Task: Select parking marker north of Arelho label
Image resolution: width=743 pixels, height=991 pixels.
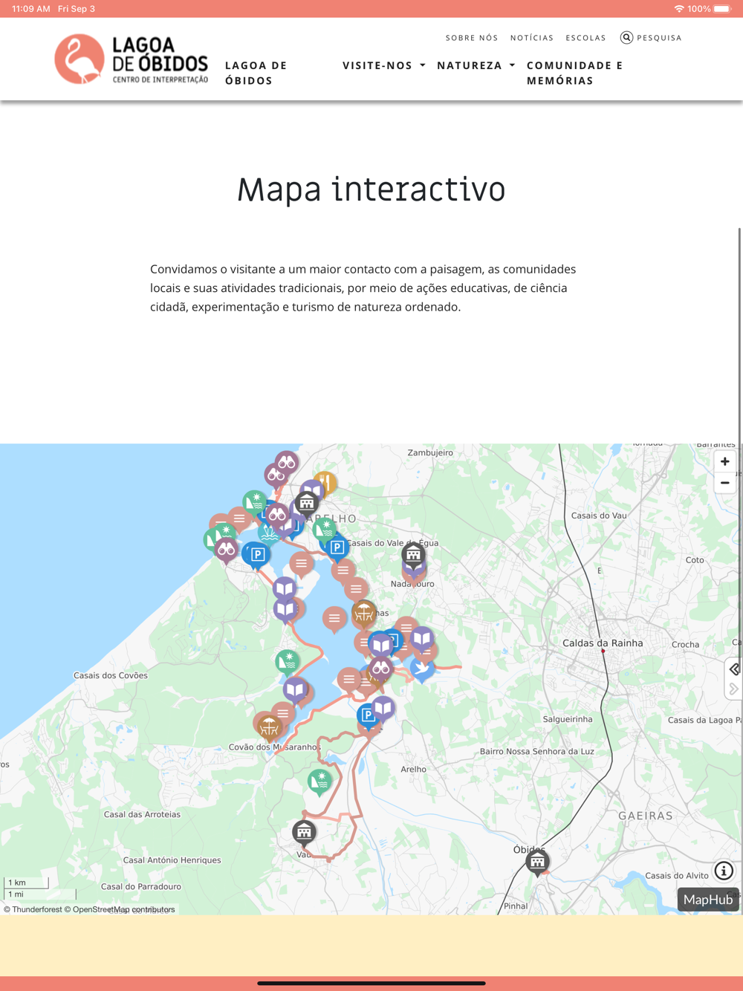Action: [x=368, y=715]
